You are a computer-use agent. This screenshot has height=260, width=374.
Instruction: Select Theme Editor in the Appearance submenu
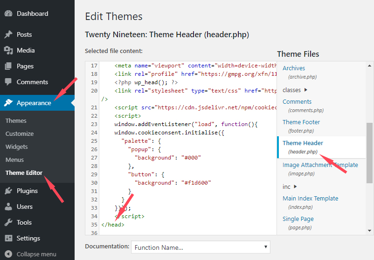pos(24,173)
